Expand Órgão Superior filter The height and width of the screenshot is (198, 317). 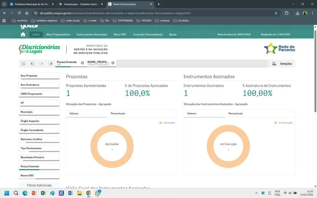[x=39, y=121]
